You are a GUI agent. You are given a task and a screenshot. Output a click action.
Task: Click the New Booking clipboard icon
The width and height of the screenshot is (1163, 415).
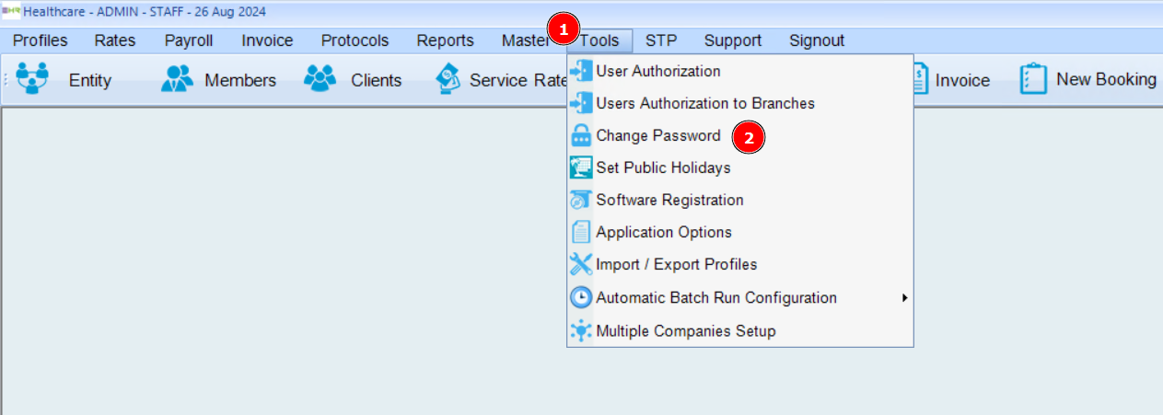tap(1033, 79)
